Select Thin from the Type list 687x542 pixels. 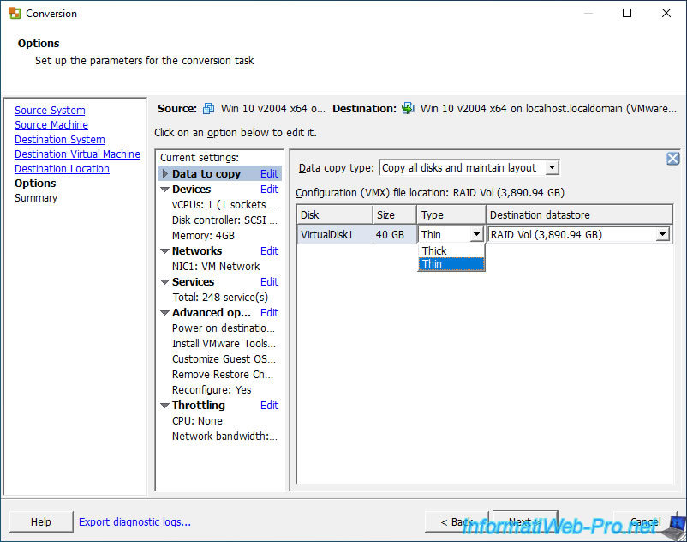coord(451,264)
